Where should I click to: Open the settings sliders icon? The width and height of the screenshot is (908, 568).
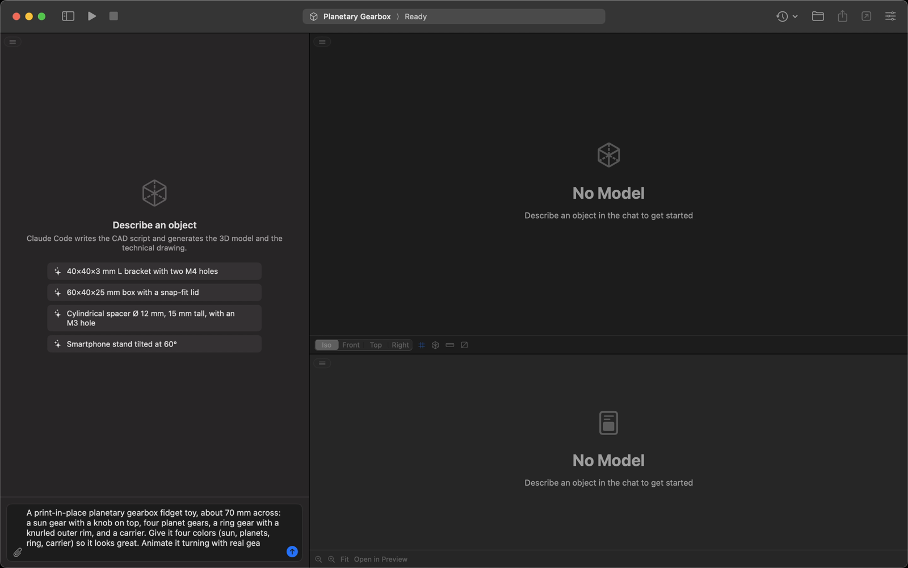pyautogui.click(x=890, y=16)
